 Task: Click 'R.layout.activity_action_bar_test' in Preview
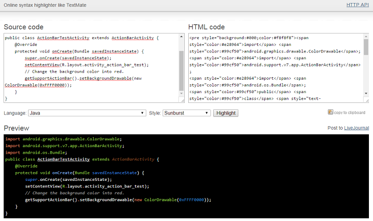(103, 187)
